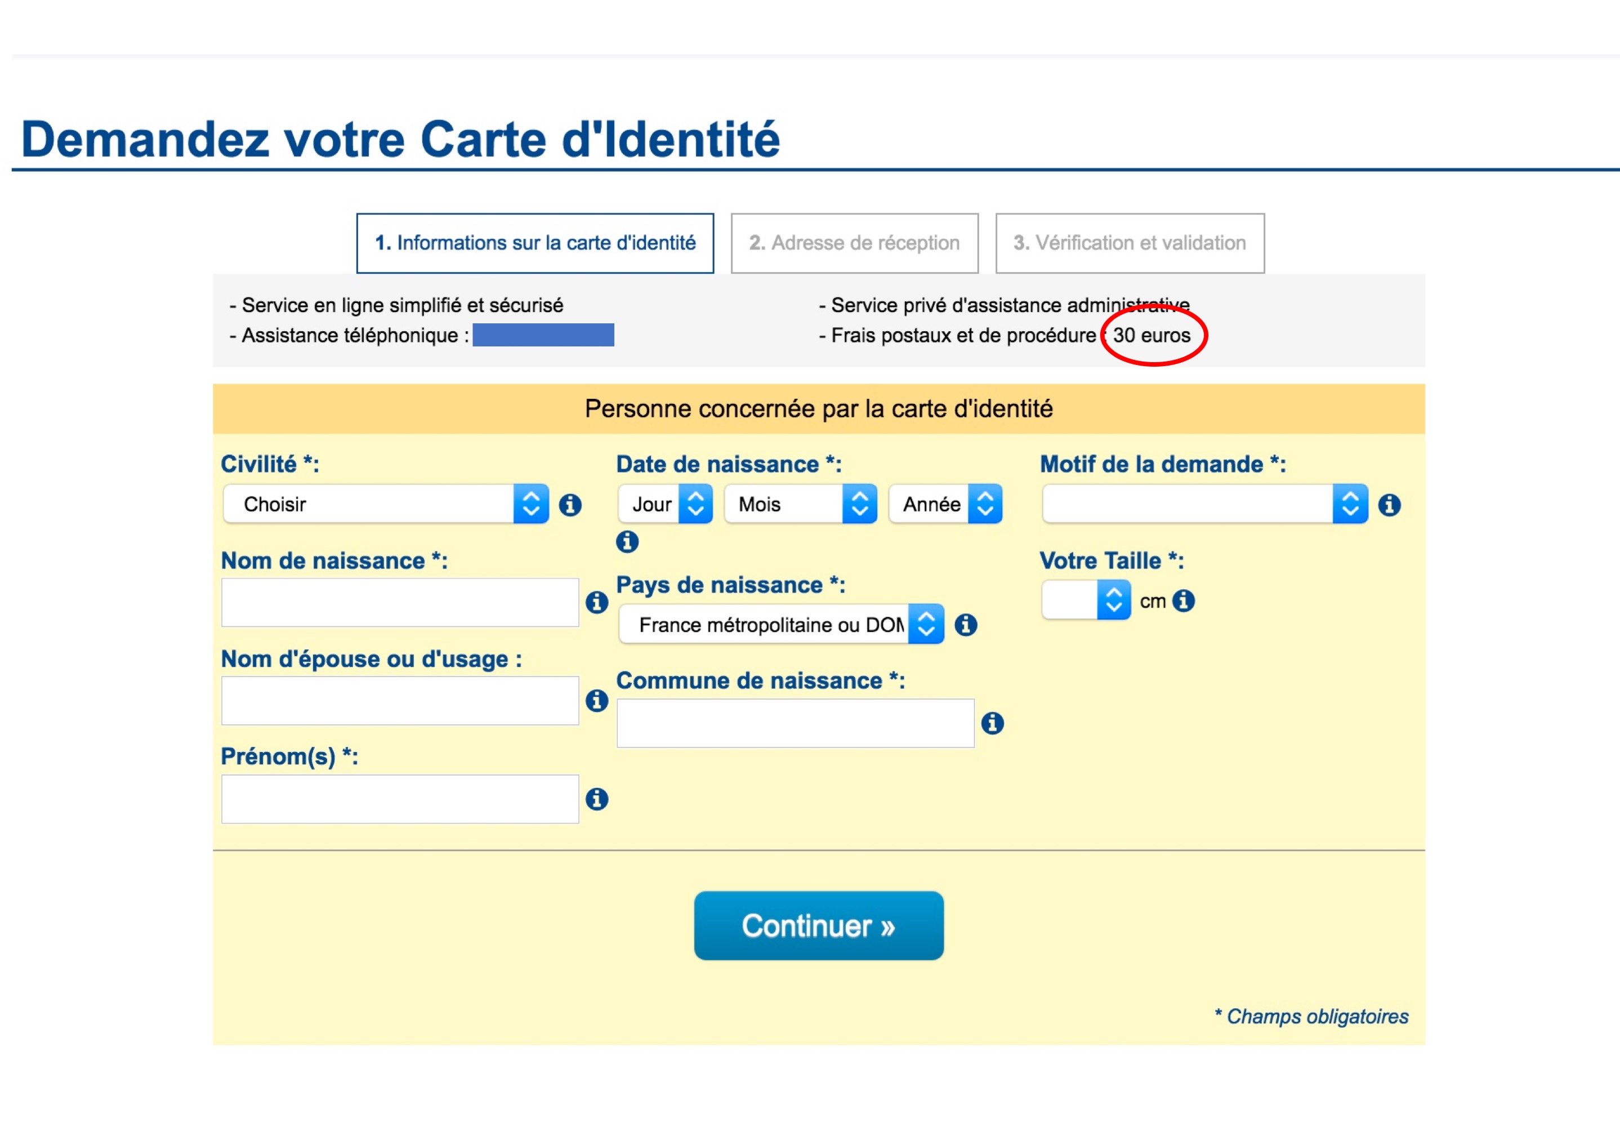Click the heading Demandez votre Carte d'Identité
The image size is (1620, 1122).
tap(400, 139)
